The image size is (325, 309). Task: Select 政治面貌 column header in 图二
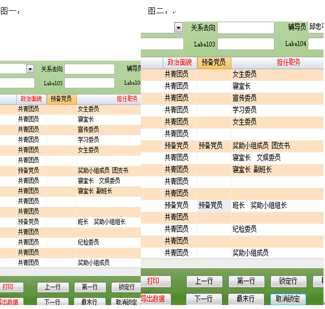click(x=180, y=63)
